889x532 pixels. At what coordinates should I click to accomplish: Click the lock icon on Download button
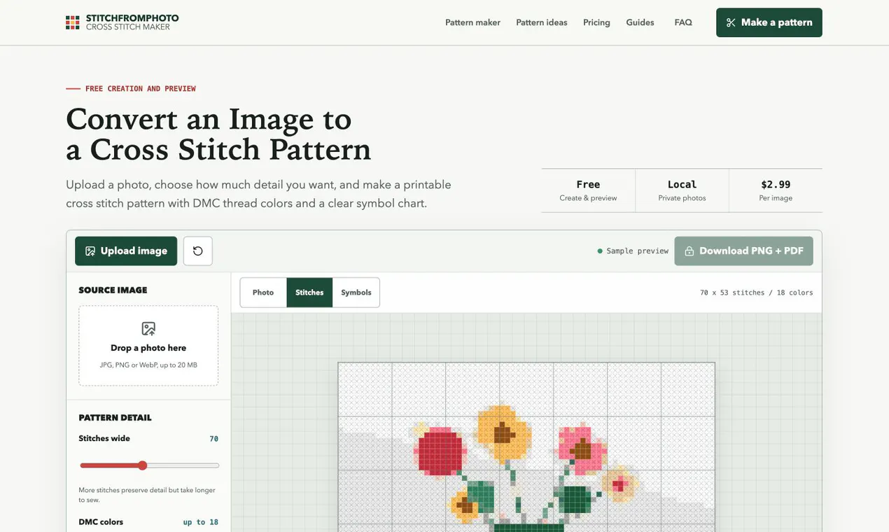689,251
